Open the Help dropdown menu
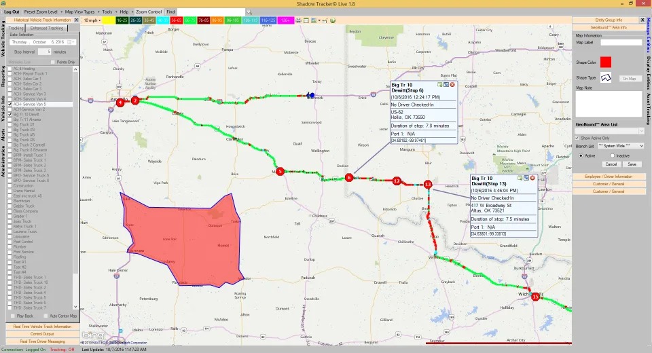 [126, 12]
